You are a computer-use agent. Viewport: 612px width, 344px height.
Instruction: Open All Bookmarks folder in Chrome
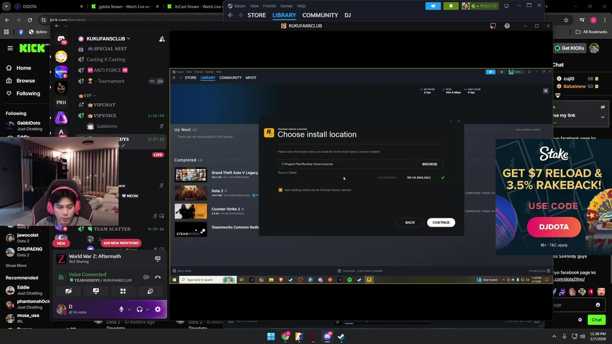coord(591,32)
